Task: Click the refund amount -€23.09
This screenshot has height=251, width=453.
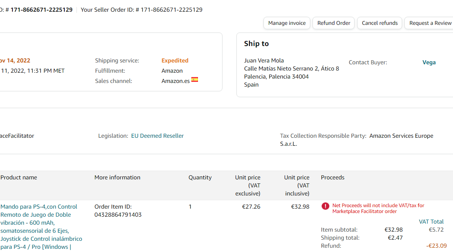Action: point(436,246)
